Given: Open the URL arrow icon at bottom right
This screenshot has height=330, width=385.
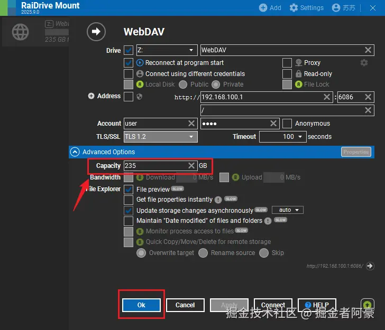Looking at the screenshot, I should coord(370,266).
